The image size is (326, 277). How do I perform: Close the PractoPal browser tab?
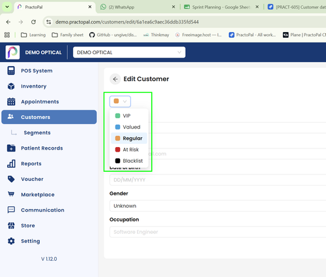coord(90,7)
